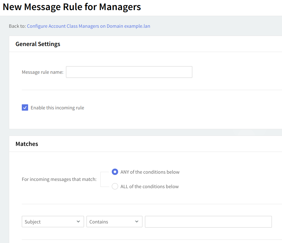Select the ALL of the conditions radio button

(115, 187)
